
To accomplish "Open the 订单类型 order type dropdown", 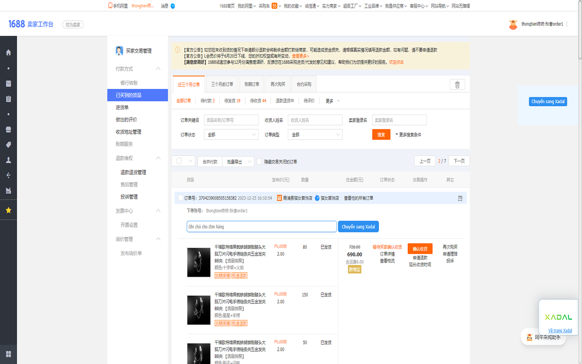I will pos(315,134).
